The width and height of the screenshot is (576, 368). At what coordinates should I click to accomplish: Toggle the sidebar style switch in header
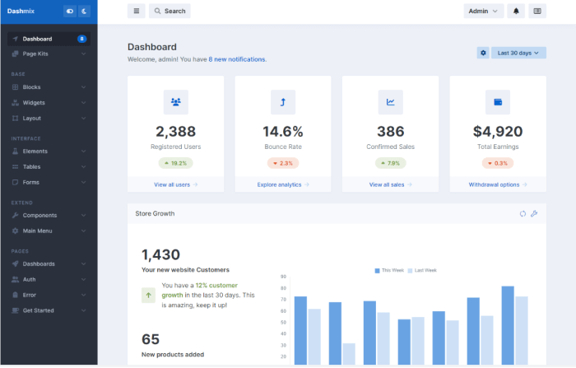pyautogui.click(x=69, y=11)
